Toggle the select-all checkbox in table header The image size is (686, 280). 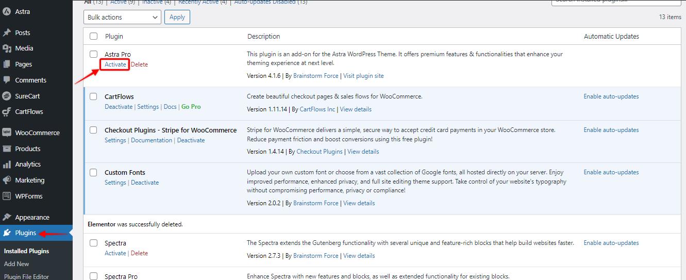pyautogui.click(x=93, y=36)
